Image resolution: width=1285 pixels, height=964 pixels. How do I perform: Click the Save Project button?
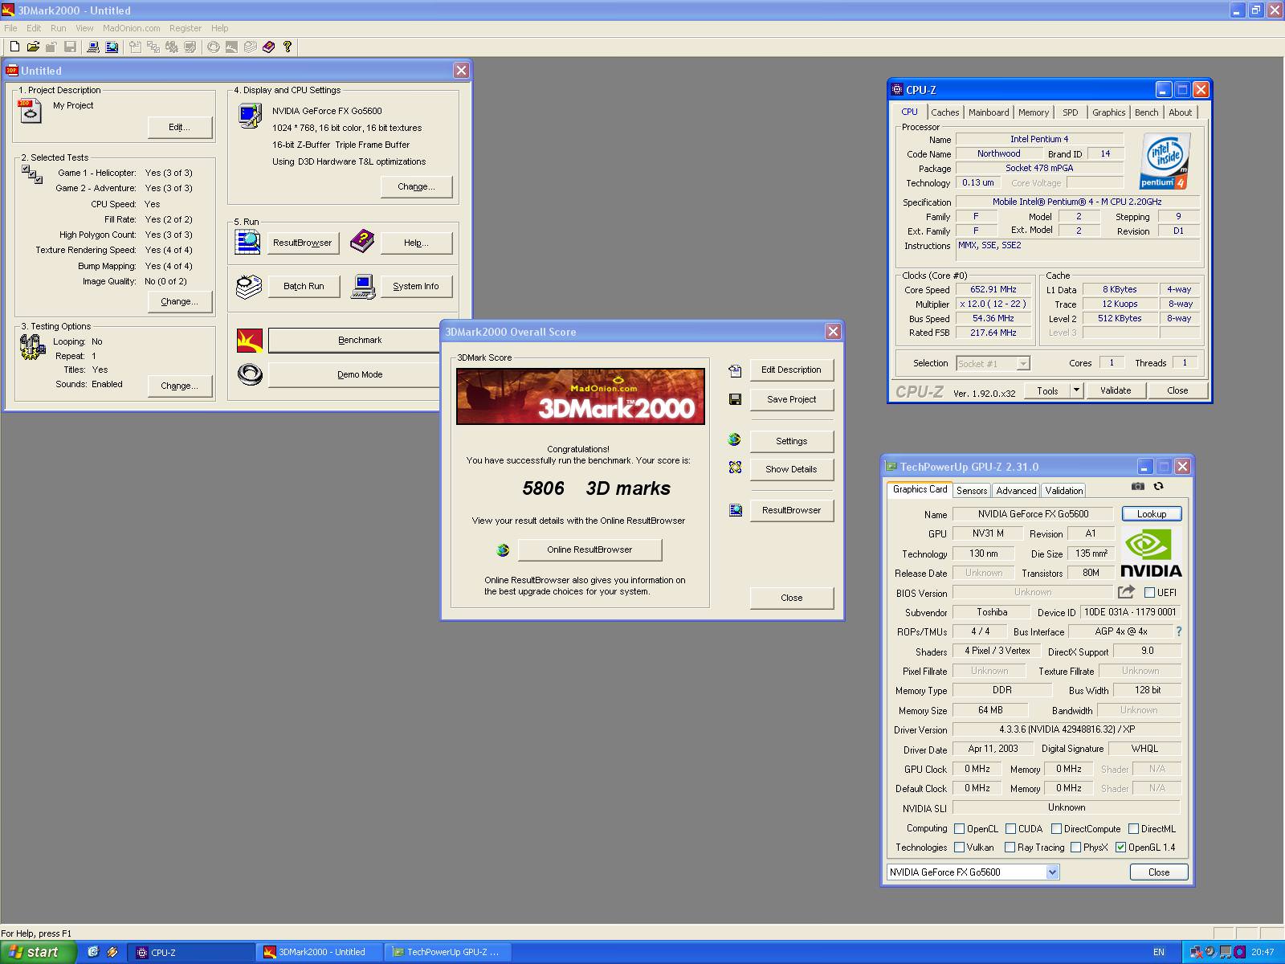pyautogui.click(x=791, y=399)
